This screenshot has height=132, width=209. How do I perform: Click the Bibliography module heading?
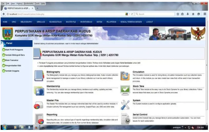tap(53, 72)
